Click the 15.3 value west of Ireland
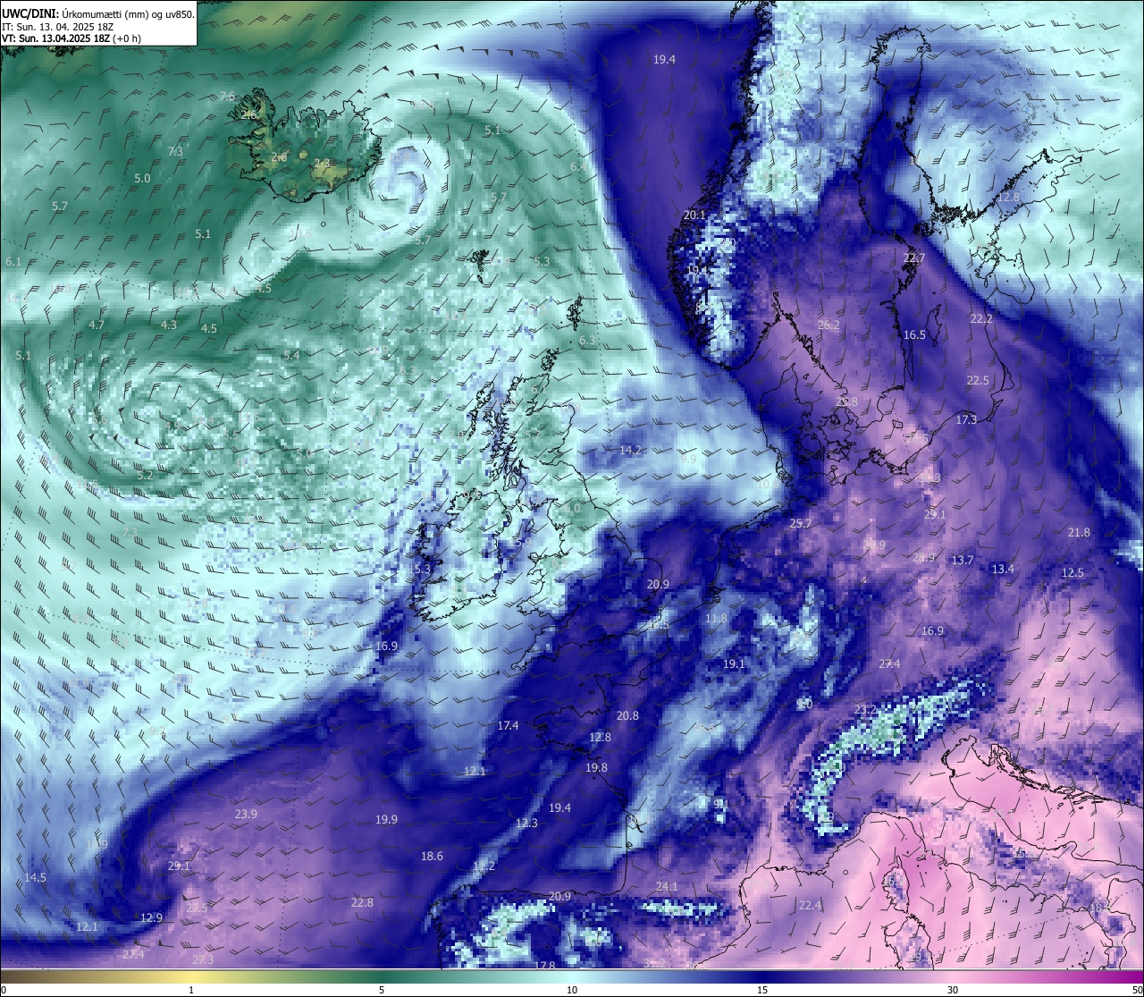This screenshot has height=997, width=1144. pyautogui.click(x=420, y=570)
